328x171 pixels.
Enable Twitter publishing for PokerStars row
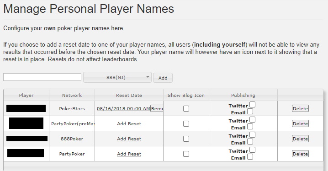click(x=252, y=105)
